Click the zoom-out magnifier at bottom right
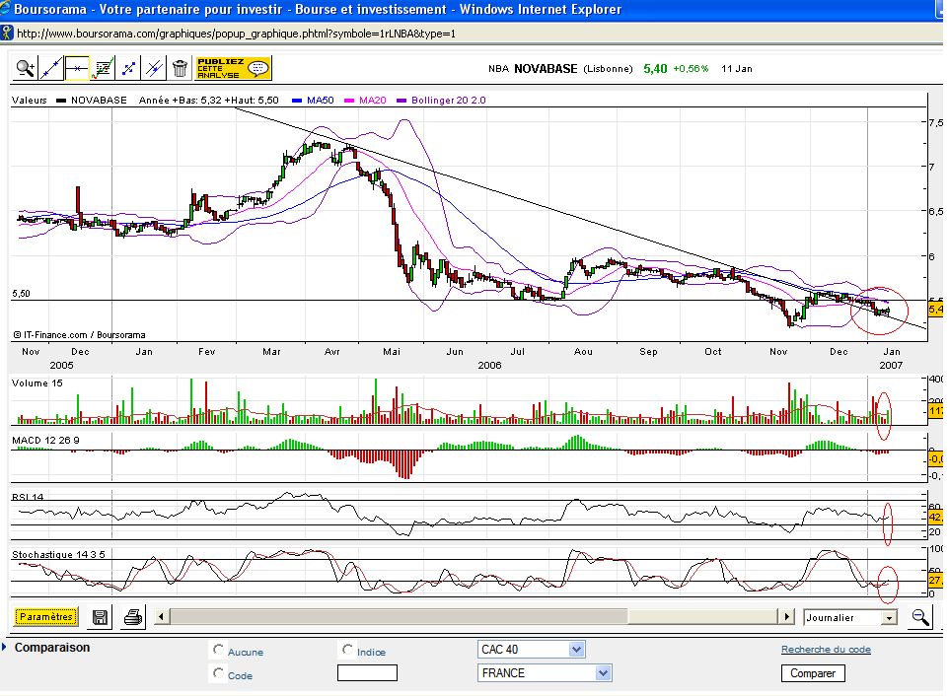 tap(919, 617)
